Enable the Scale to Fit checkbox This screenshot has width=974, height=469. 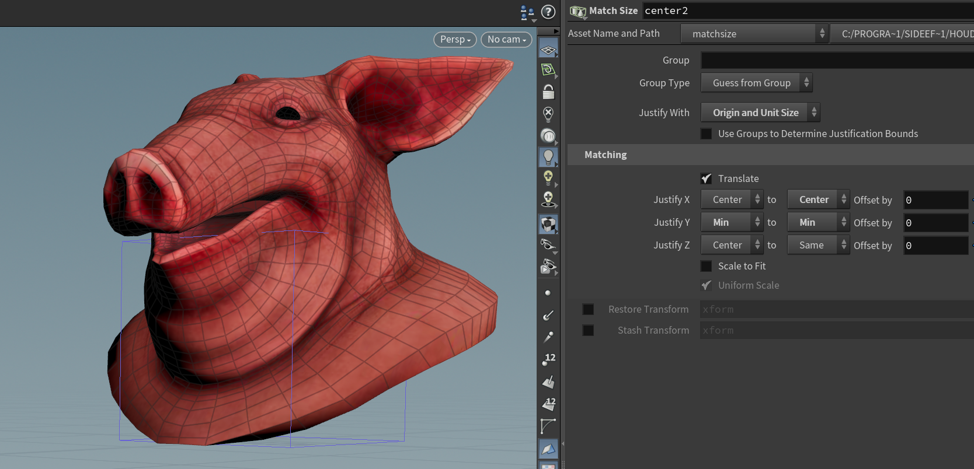pyautogui.click(x=706, y=266)
